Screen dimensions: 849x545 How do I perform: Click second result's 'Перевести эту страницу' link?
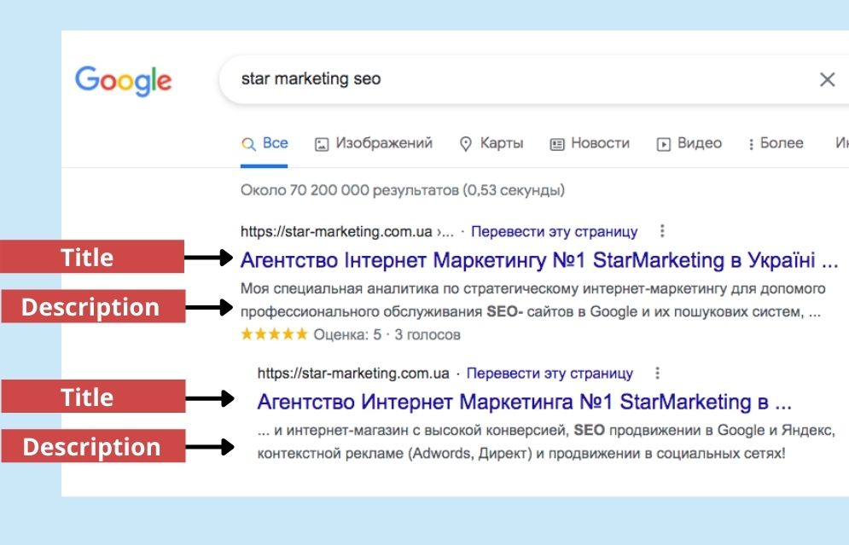[x=550, y=373]
